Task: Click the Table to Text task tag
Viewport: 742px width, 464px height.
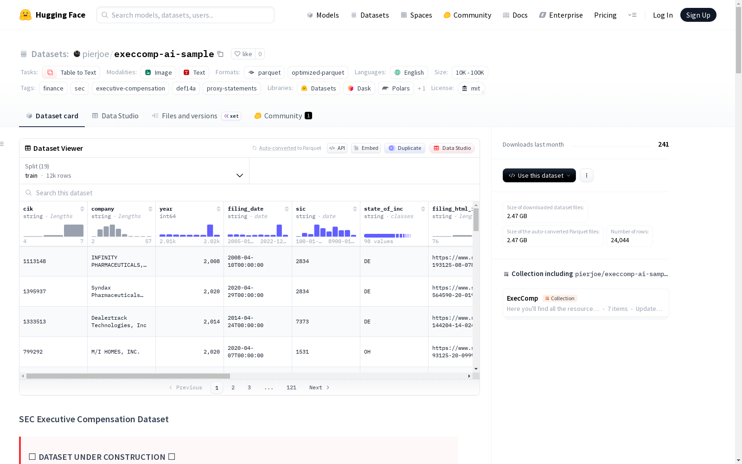Action: [71, 72]
